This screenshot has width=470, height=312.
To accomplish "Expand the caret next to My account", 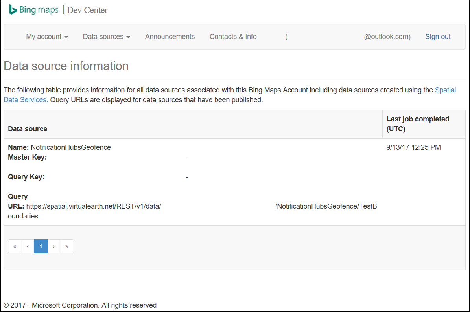I will [x=66, y=37].
